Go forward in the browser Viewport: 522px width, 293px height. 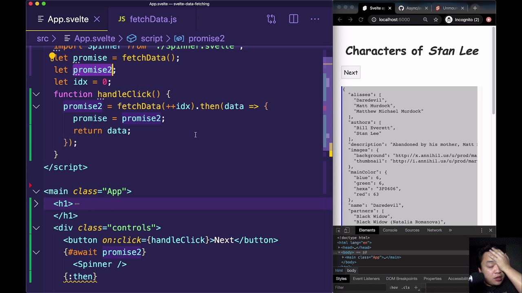point(350,20)
